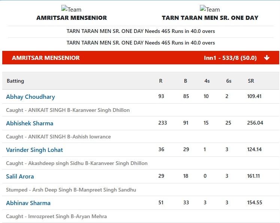Open Abhay Choudhary player profile
280x223 pixels.
pos(31,97)
